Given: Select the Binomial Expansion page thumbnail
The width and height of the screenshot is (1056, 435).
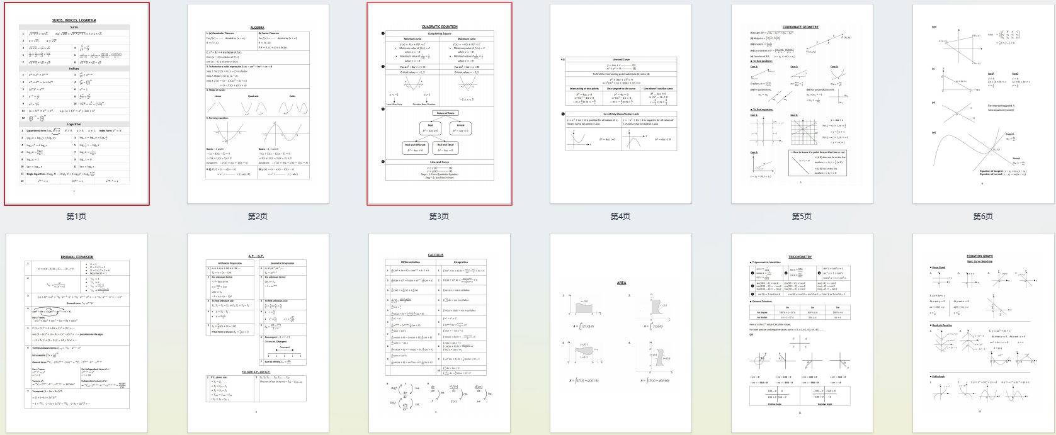Looking at the screenshot, I should (77, 333).
